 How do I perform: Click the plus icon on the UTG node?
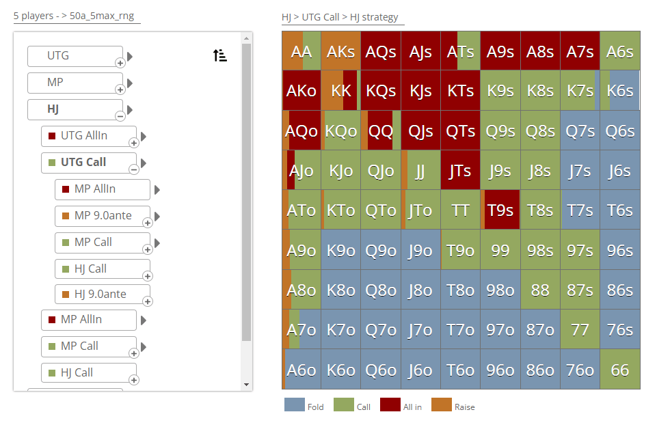(x=120, y=63)
